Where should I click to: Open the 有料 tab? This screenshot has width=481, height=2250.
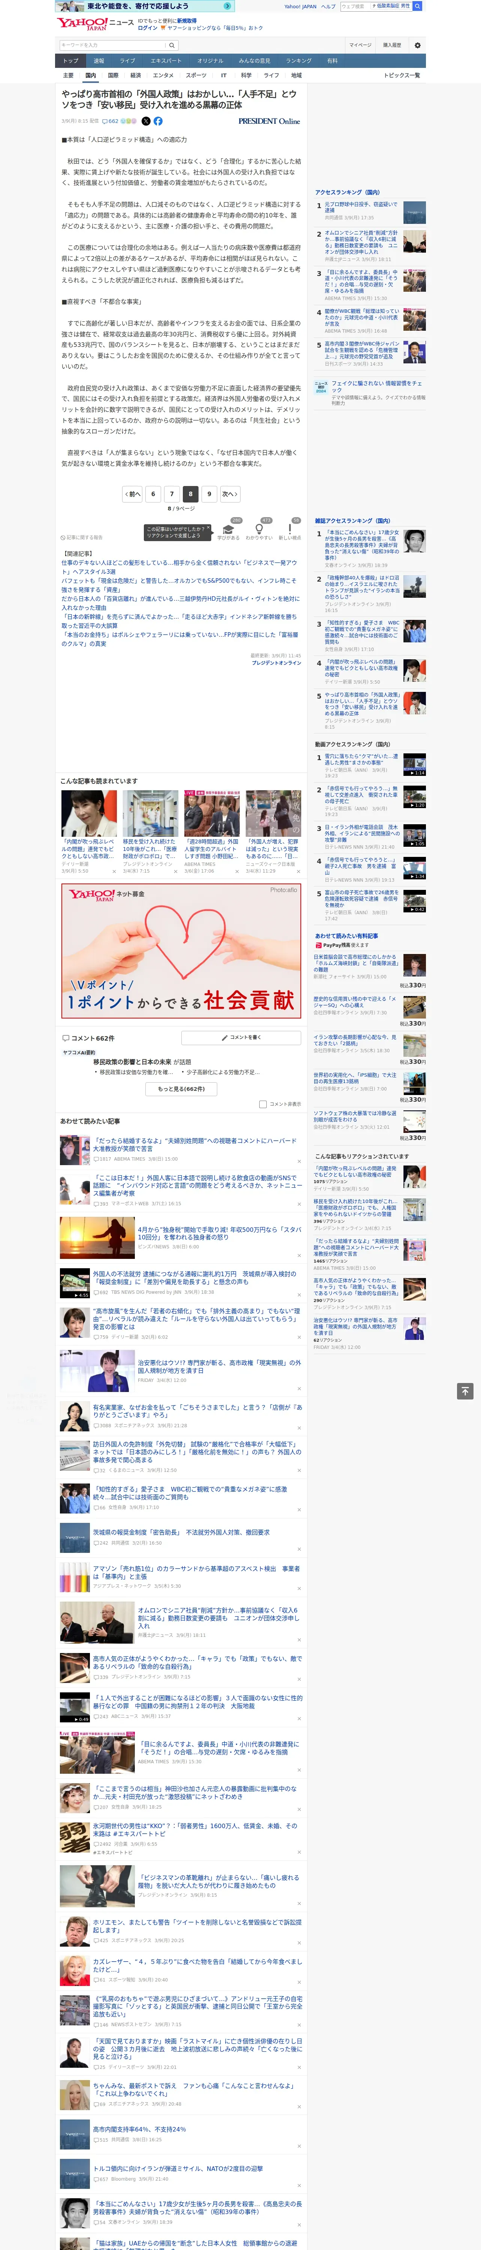tap(333, 61)
